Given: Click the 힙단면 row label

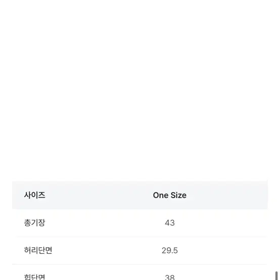Looking at the screenshot, I should point(35,277).
